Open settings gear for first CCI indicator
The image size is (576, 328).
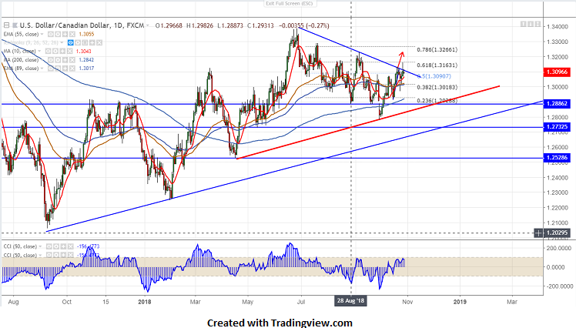pyautogui.click(x=56, y=246)
